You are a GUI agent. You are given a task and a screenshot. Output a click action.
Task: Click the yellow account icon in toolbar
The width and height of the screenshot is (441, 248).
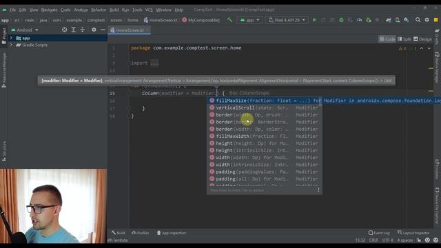pyautogui.click(x=436, y=20)
